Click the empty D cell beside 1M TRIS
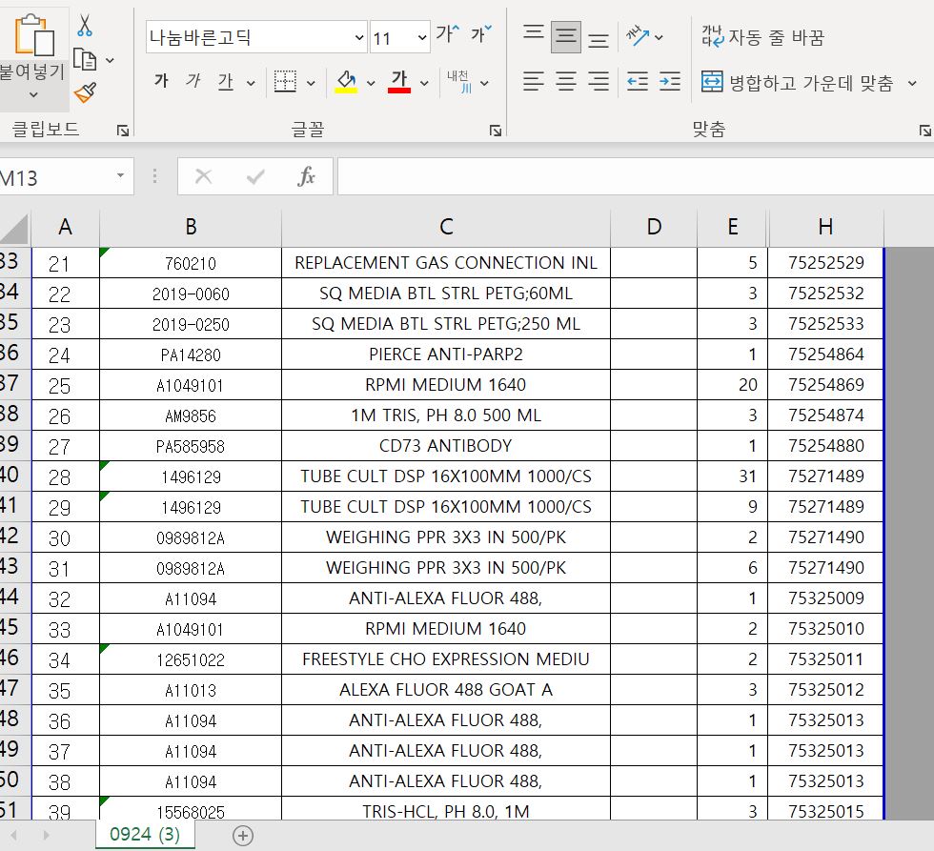Image resolution: width=934 pixels, height=851 pixels. (x=654, y=415)
